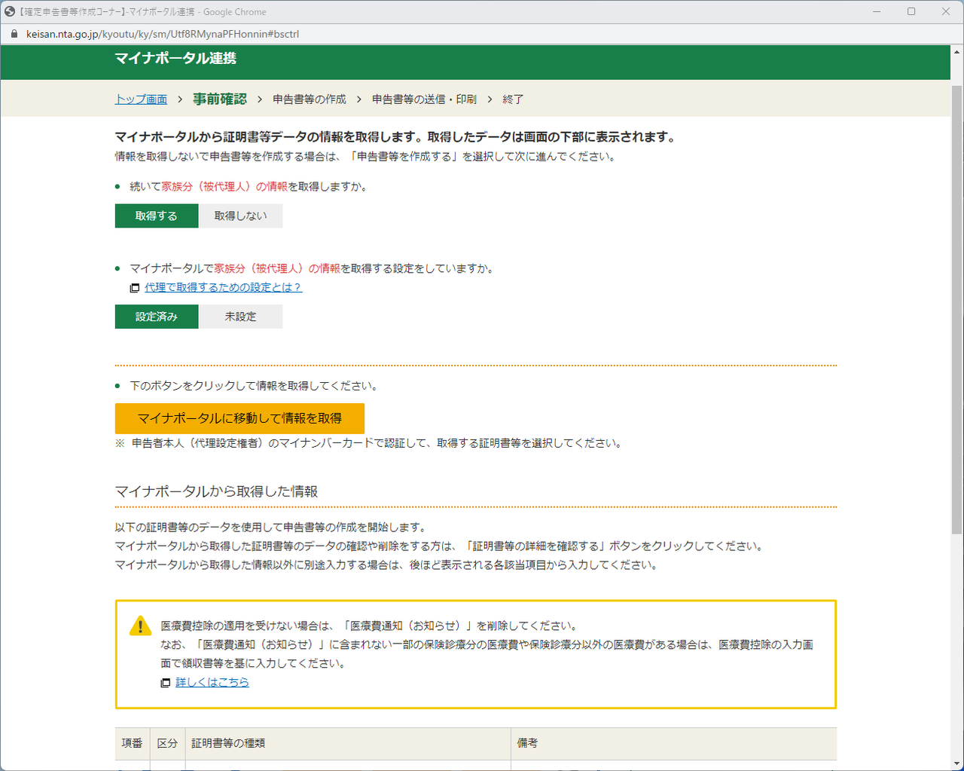Click the URL in the address bar

coord(163,34)
